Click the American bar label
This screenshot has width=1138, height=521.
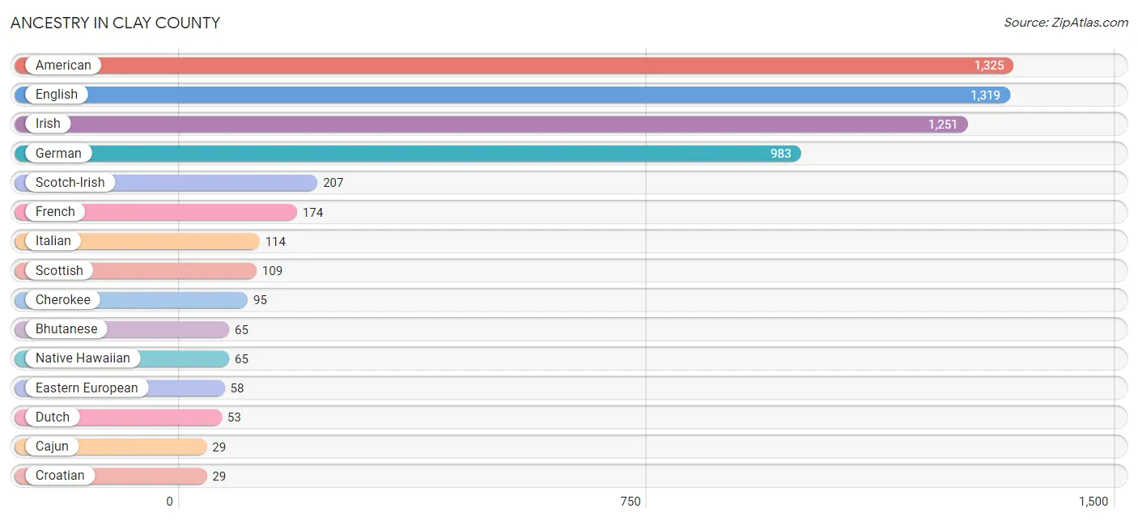click(63, 66)
